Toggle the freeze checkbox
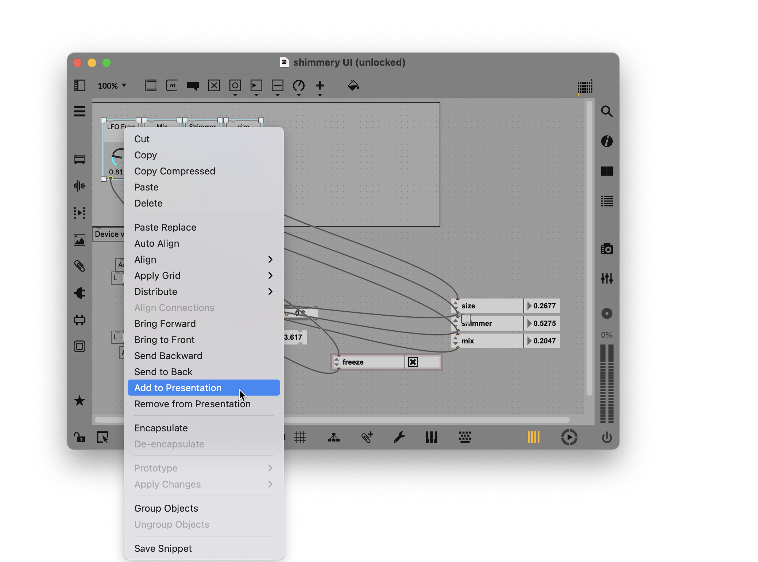The width and height of the screenshot is (758, 562). [x=413, y=362]
